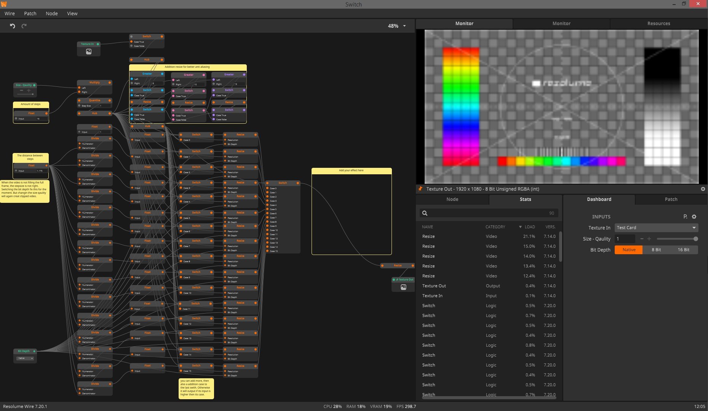This screenshot has height=411, width=708.
Task: Select 16 Bit depth option
Action: [x=683, y=250]
